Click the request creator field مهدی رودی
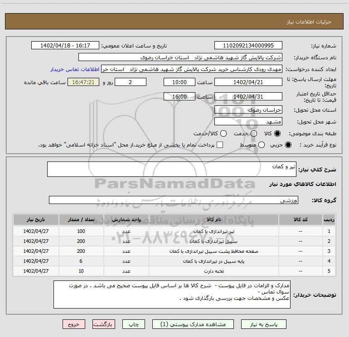The image size is (349, 337). 192,69
